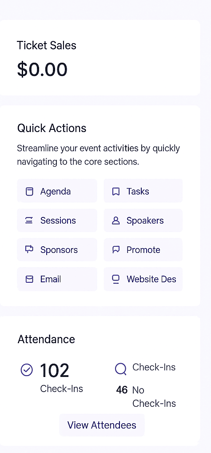Open the Sponsors quick action
The width and height of the screenshot is (211, 453).
click(x=57, y=249)
